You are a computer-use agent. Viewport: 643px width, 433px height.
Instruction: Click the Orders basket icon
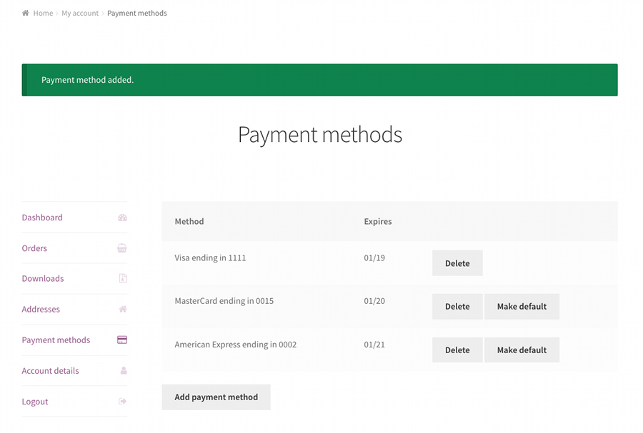point(121,248)
